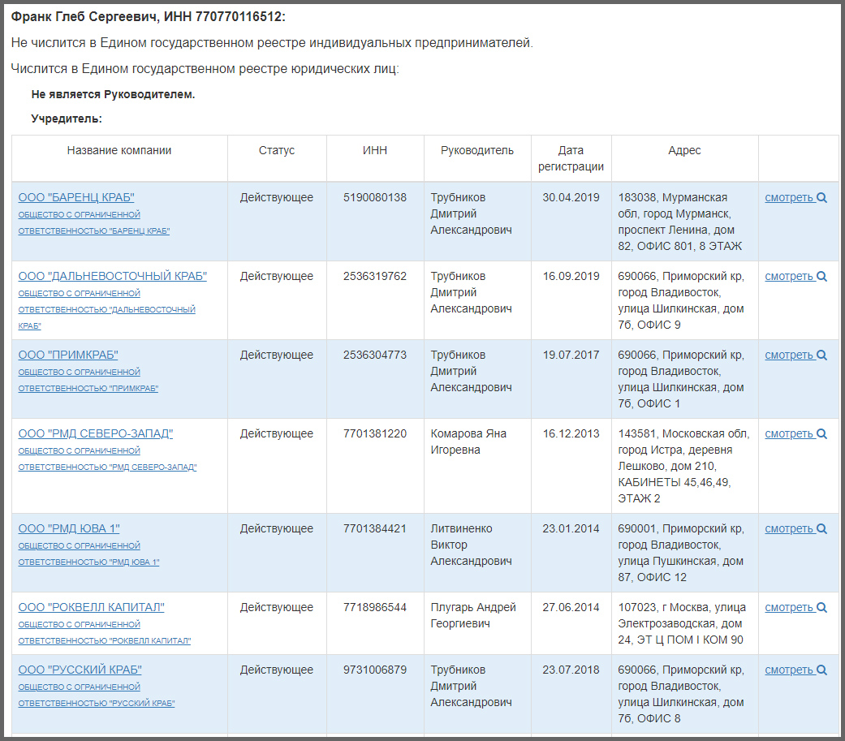Select INN value 7701384421
Screen dimensions: 845x741
(x=375, y=528)
